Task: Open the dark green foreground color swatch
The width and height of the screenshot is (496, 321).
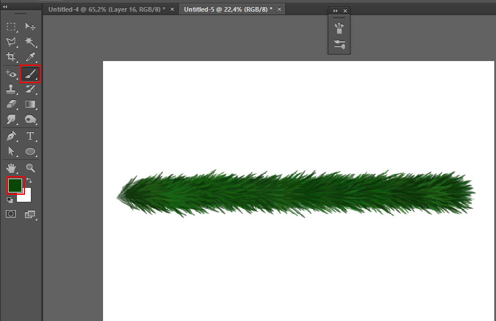Action: [15, 185]
